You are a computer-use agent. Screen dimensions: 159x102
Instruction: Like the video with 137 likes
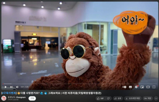coord(100,98)
